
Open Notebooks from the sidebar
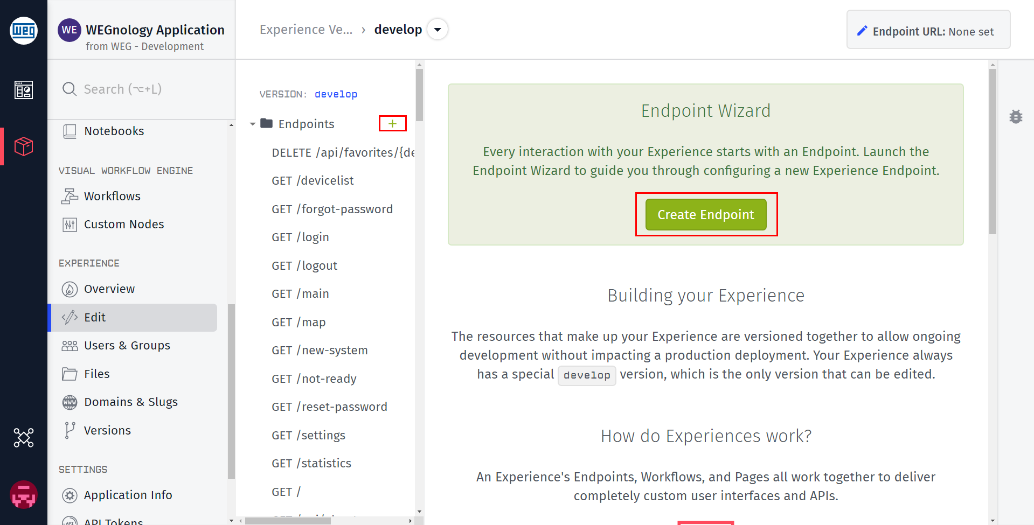114,131
